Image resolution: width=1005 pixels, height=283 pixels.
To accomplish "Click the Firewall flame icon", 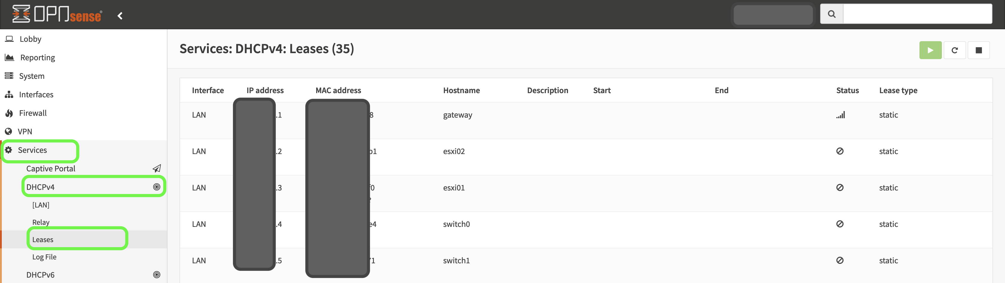I will (9, 113).
